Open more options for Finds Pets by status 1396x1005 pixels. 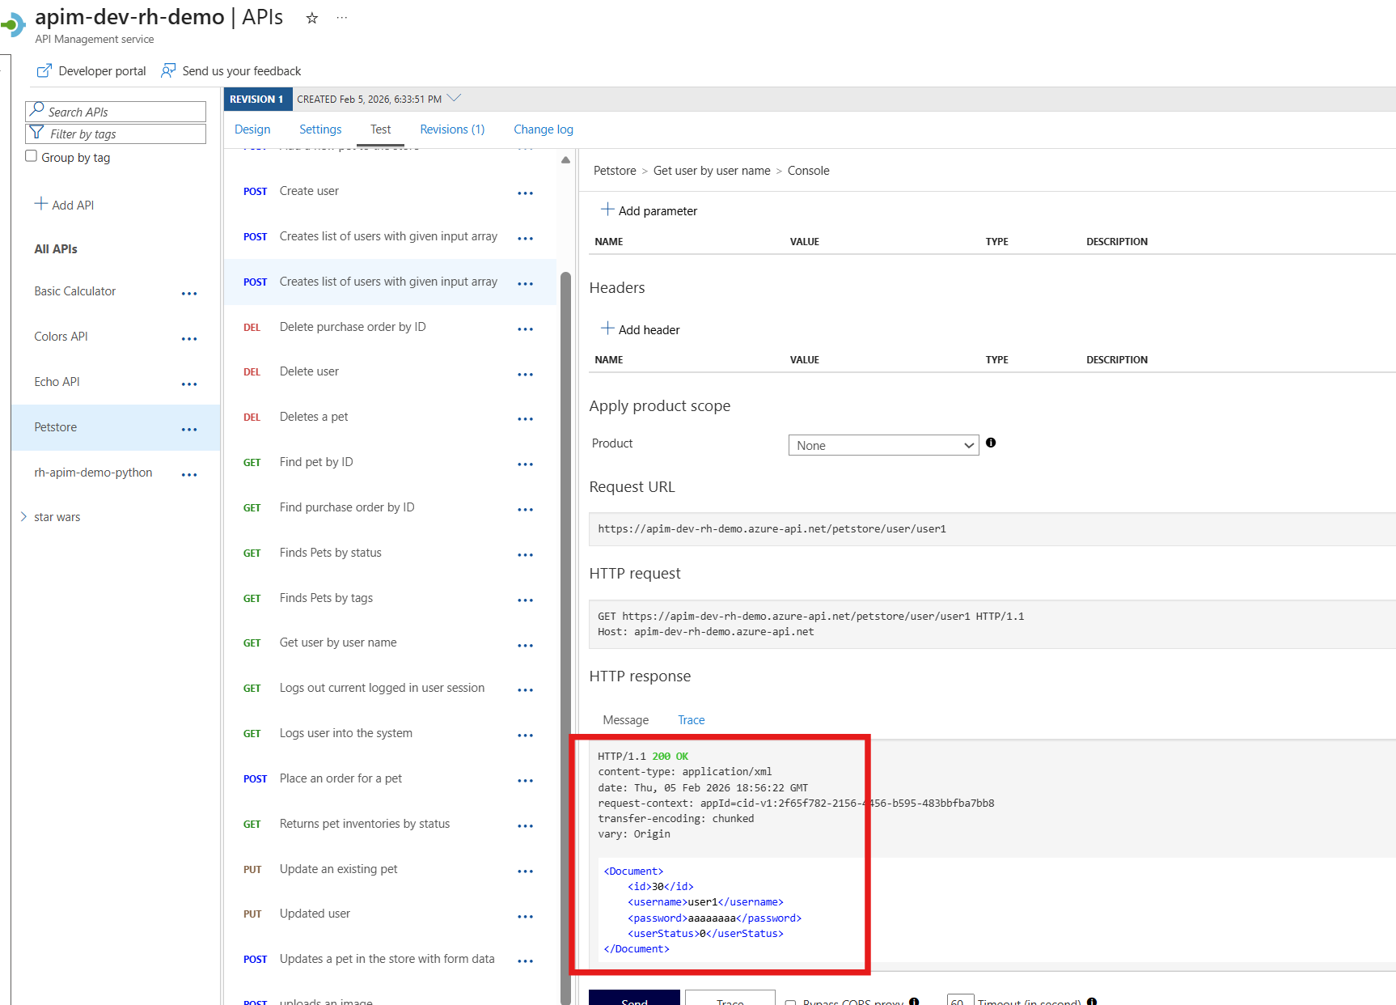click(x=526, y=555)
